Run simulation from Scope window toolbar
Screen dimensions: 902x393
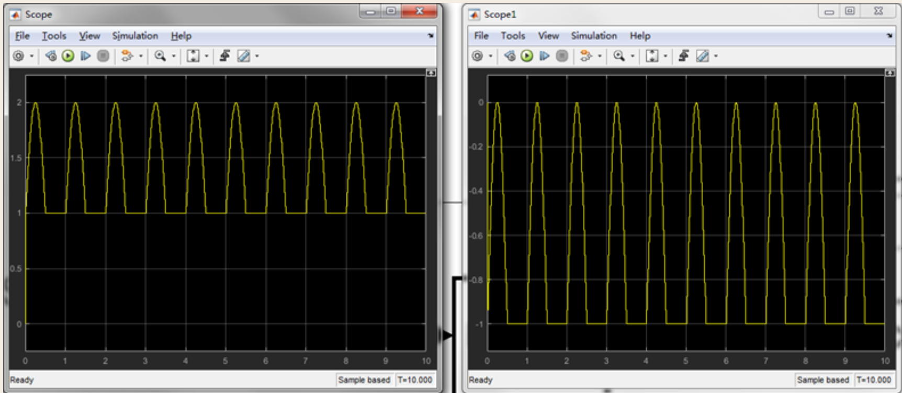point(68,56)
